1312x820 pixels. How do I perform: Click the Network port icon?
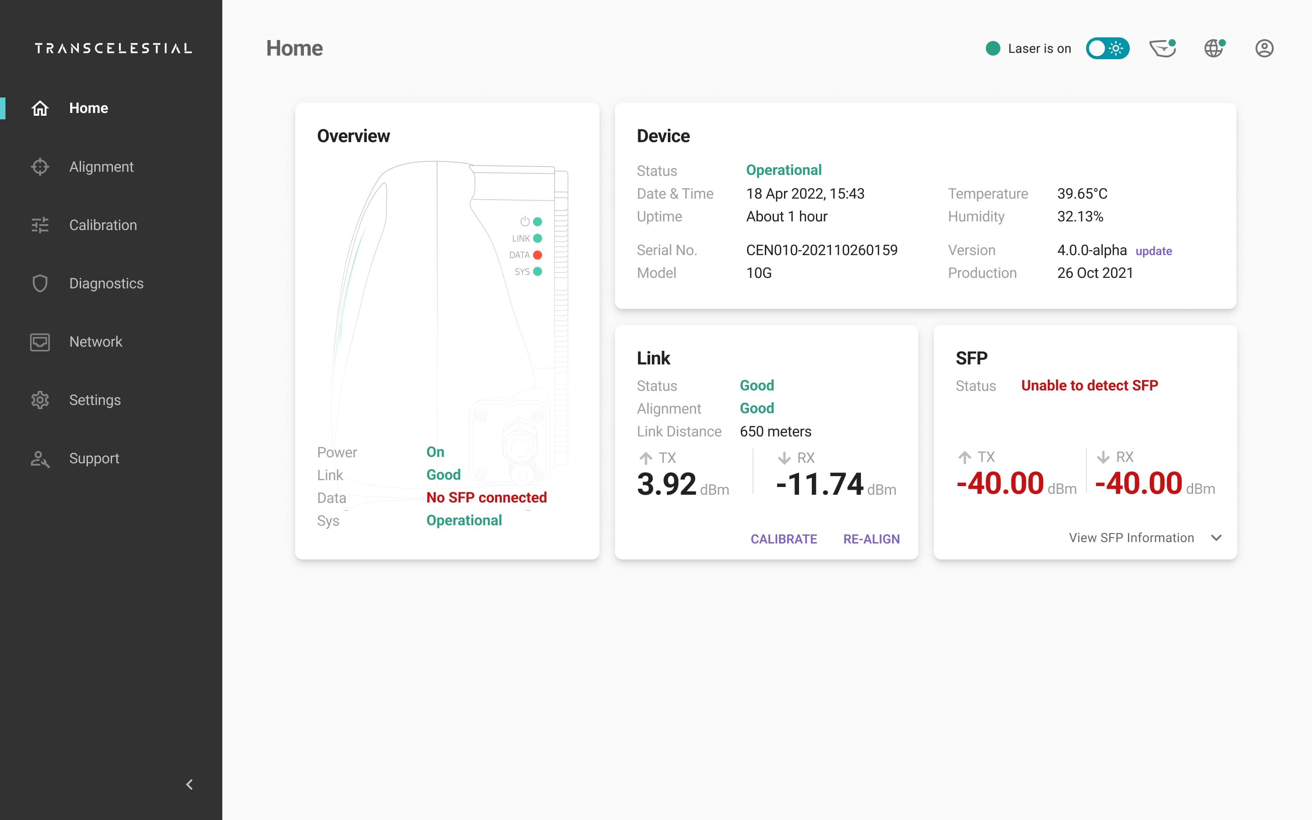(40, 342)
